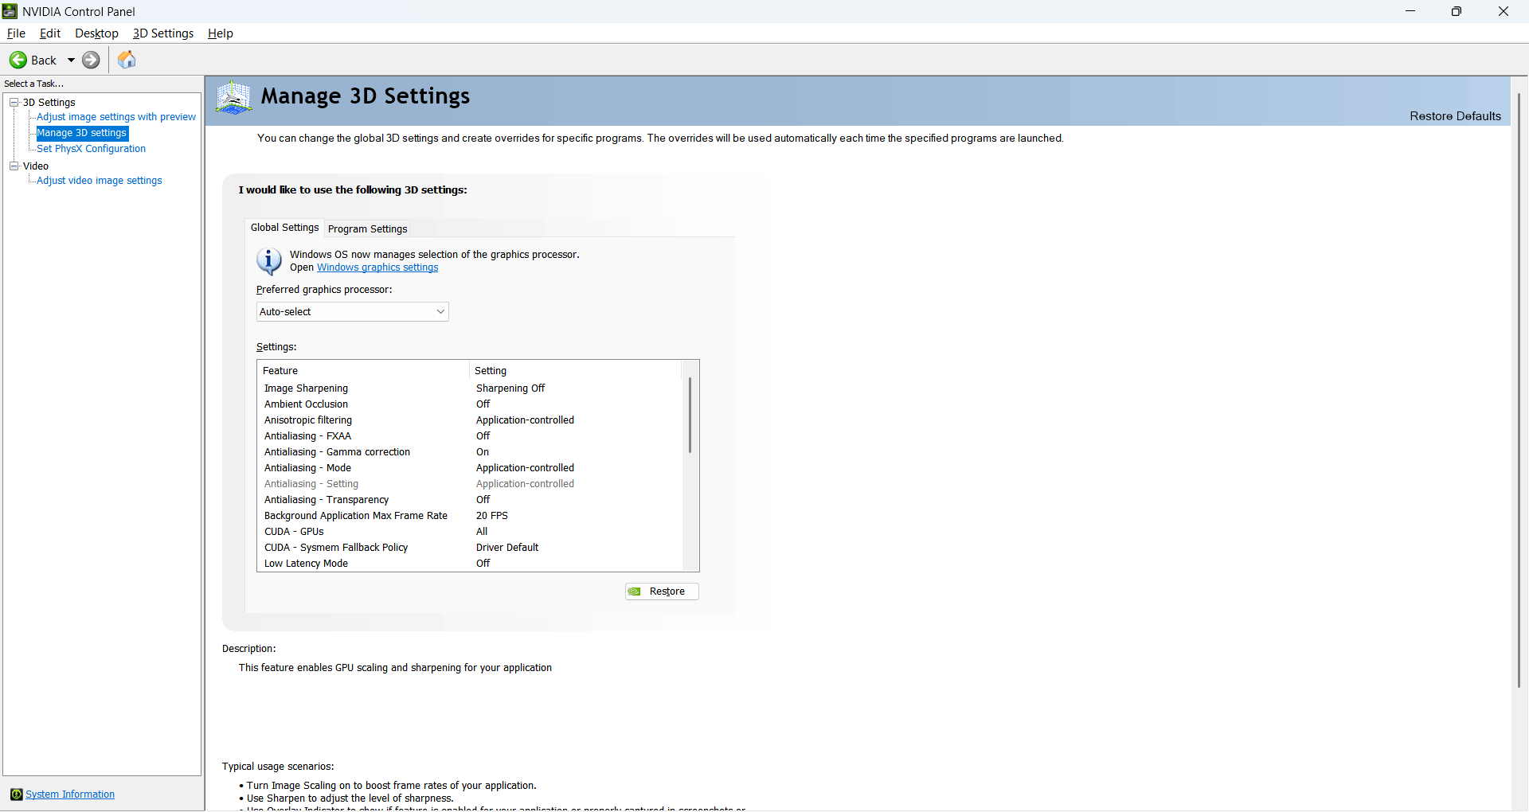This screenshot has width=1529, height=812.
Task: Click the blue info icon in Global Settings
Action: pos(269,261)
